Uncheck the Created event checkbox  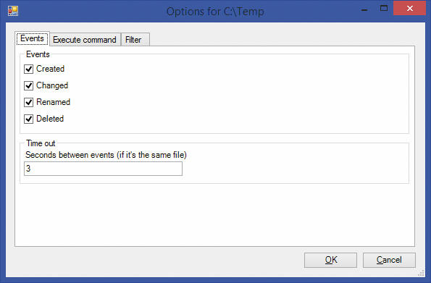pos(28,69)
